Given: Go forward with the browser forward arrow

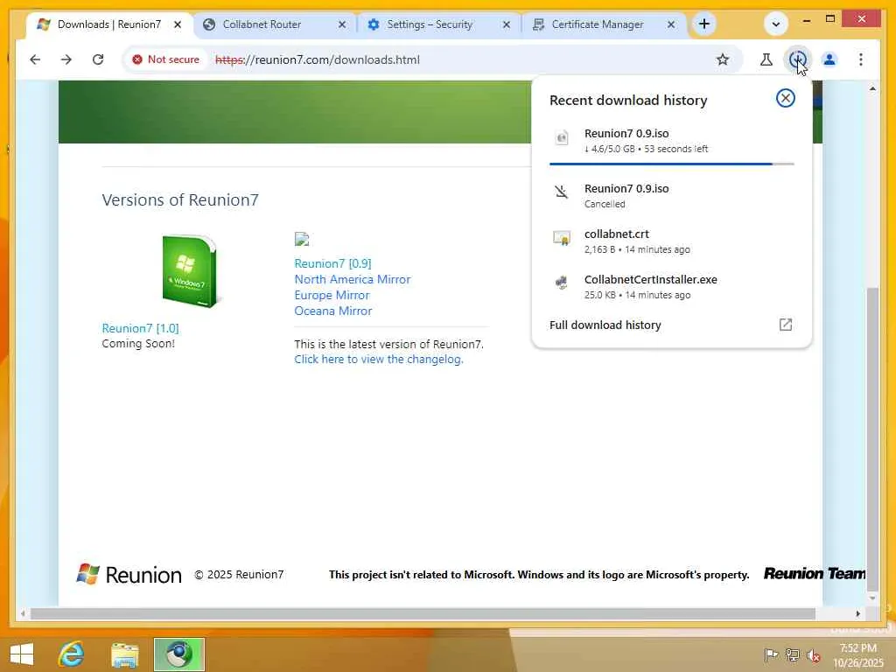Looking at the screenshot, I should (x=66, y=59).
